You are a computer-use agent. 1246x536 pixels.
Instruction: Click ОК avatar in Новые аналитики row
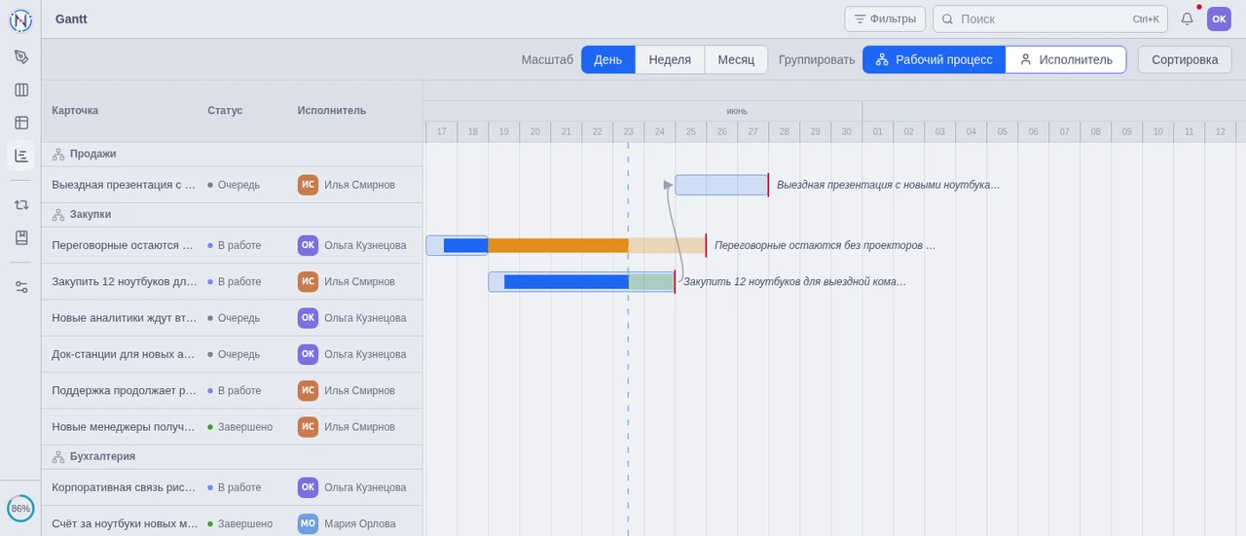click(x=308, y=318)
